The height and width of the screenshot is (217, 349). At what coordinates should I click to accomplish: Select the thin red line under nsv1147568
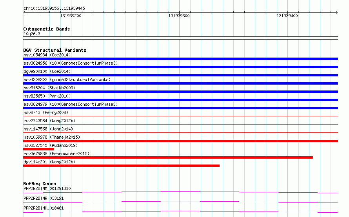coord(180,132)
